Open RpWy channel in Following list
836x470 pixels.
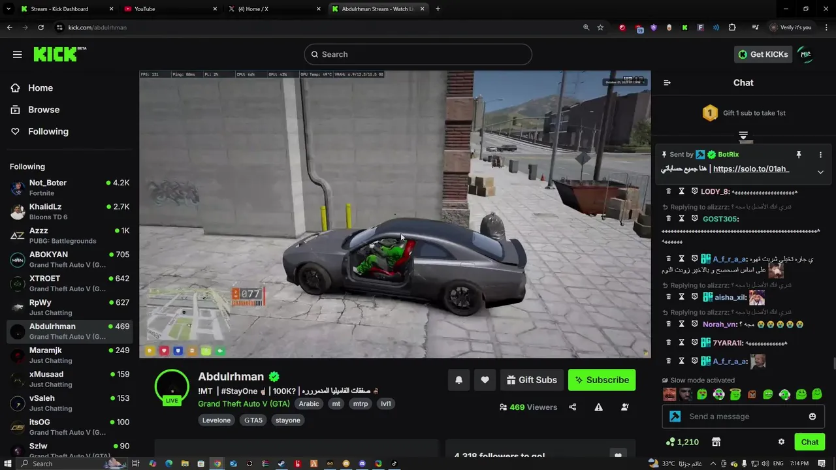(71, 307)
